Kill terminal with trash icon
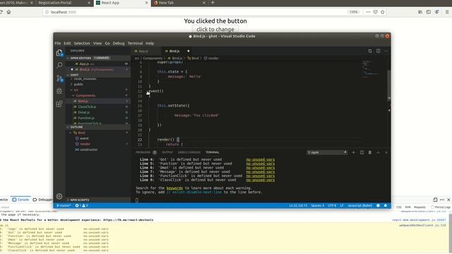The height and width of the screenshot is (254, 452). pos(370,152)
